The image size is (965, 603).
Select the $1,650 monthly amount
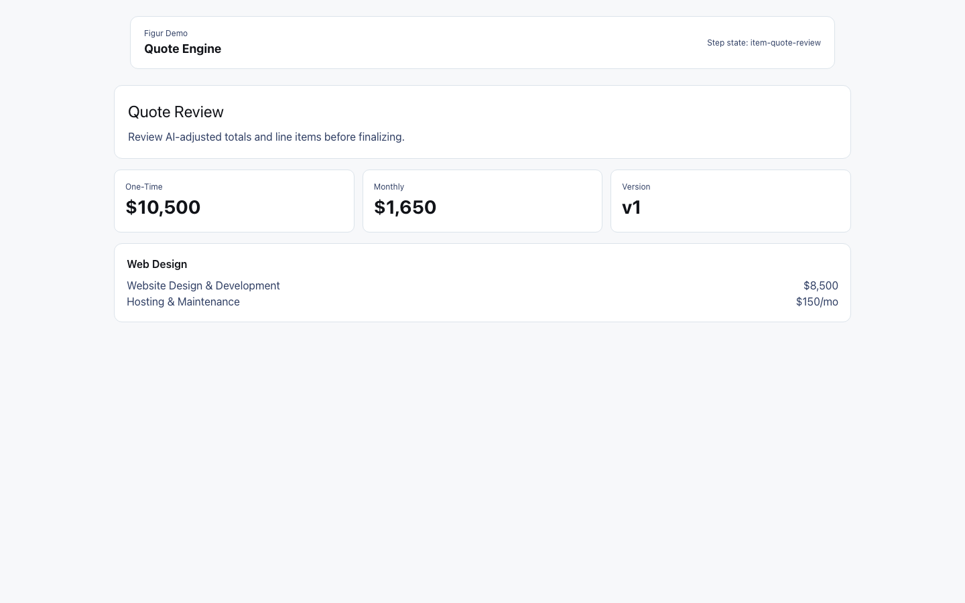pyautogui.click(x=405, y=207)
